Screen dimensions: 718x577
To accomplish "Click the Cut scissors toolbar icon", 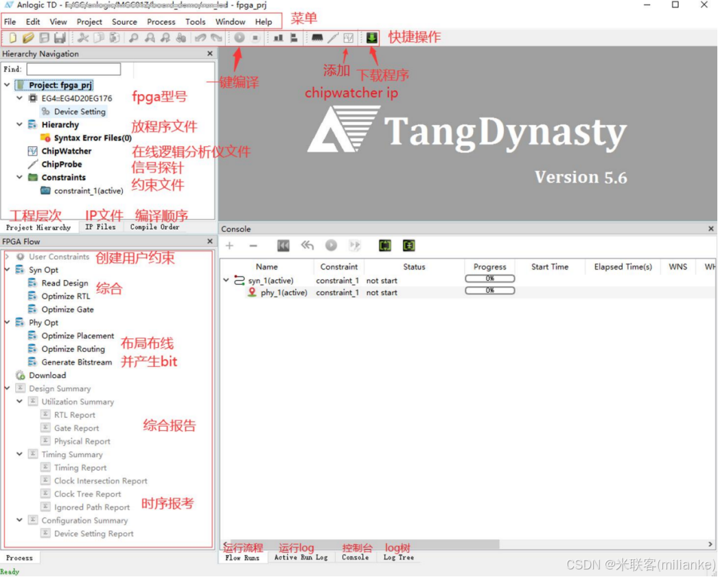I will pyautogui.click(x=83, y=38).
